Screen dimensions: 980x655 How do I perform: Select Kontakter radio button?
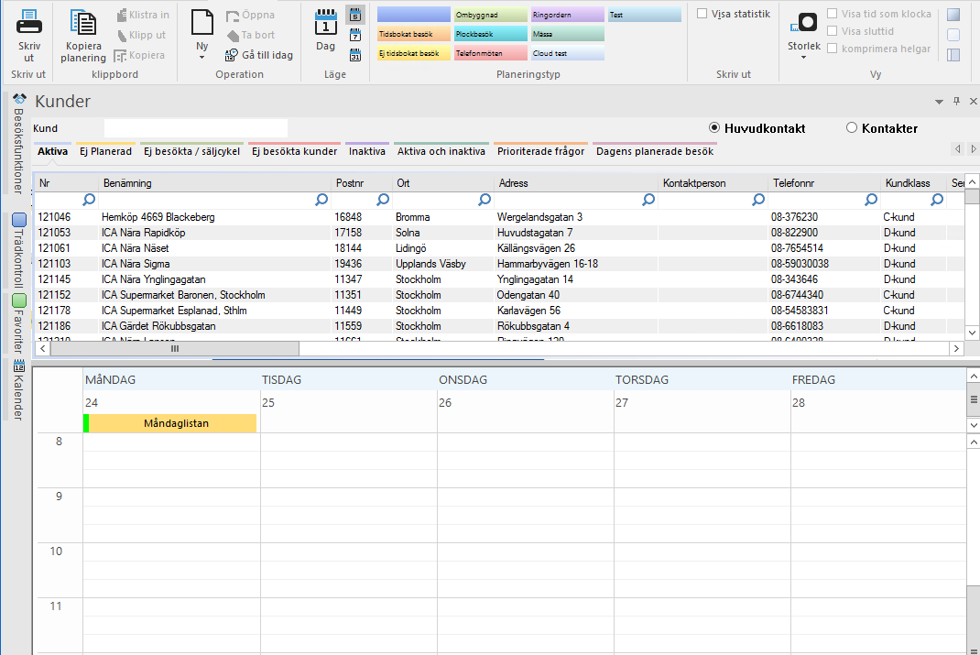tap(851, 127)
